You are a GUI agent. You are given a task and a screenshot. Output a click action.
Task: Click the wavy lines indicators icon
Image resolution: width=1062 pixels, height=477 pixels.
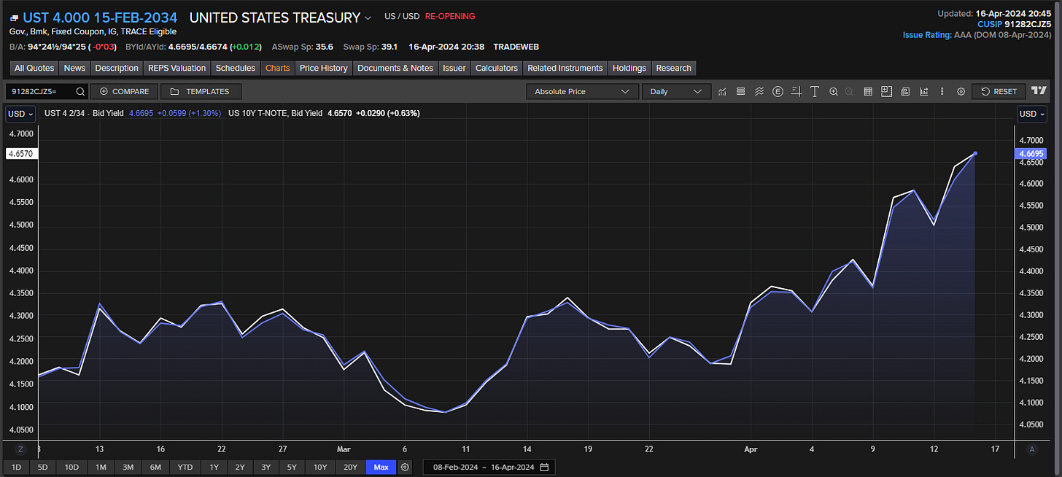coord(759,91)
